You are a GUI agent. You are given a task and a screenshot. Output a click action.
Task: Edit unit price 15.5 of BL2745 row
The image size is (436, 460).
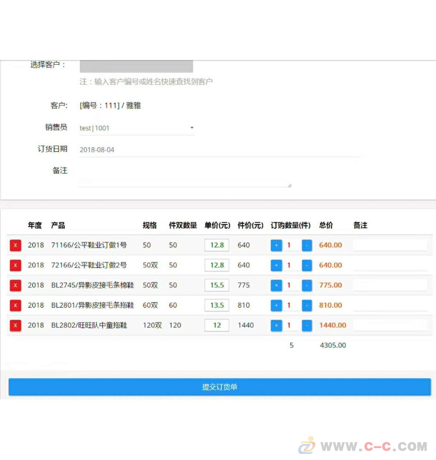(x=216, y=285)
